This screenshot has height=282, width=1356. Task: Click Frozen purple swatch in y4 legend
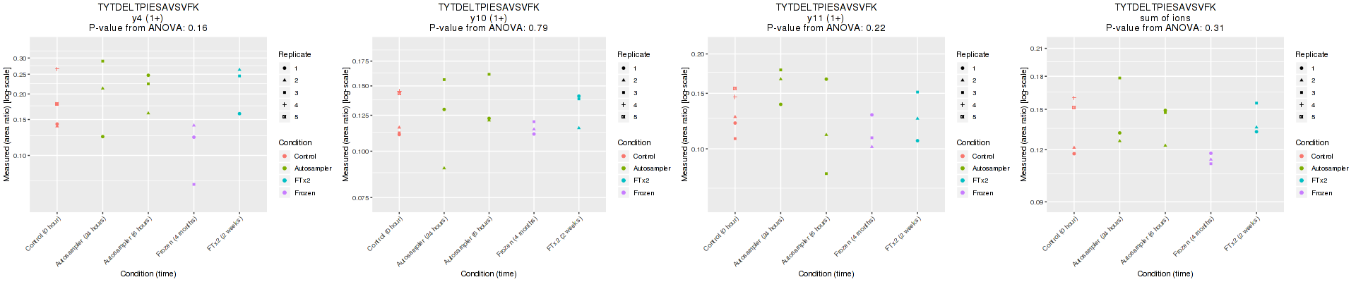pos(284,192)
